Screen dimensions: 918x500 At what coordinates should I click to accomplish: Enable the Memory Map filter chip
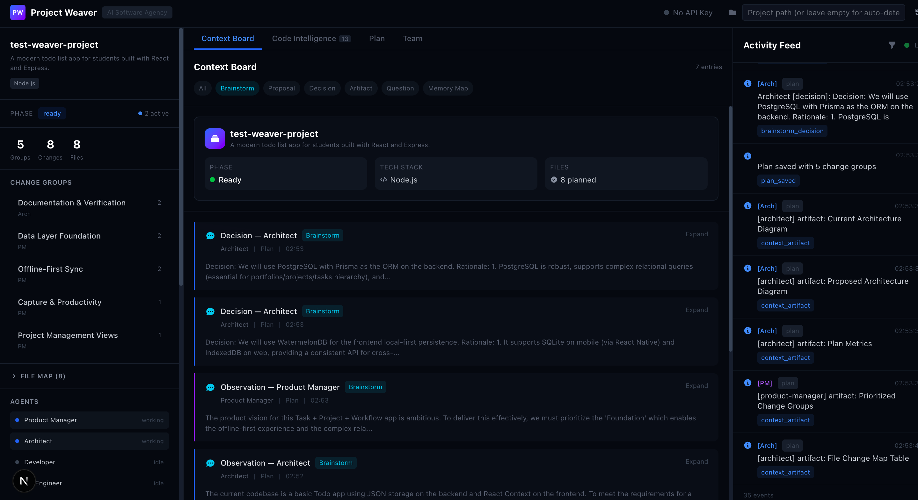pyautogui.click(x=448, y=88)
